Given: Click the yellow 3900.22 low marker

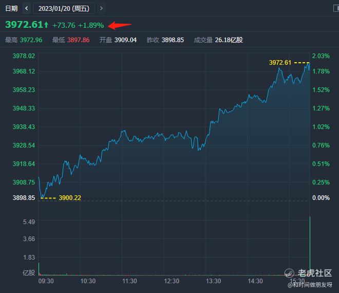Looking at the screenshot, I should coord(70,198).
